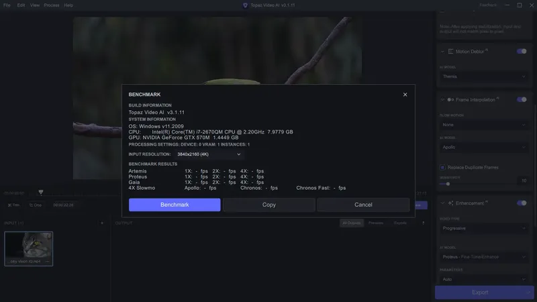Screen dimensions: 537x302
Task: Collapse the Motion Deblur section chevron
Action: pyautogui.click(x=442, y=52)
